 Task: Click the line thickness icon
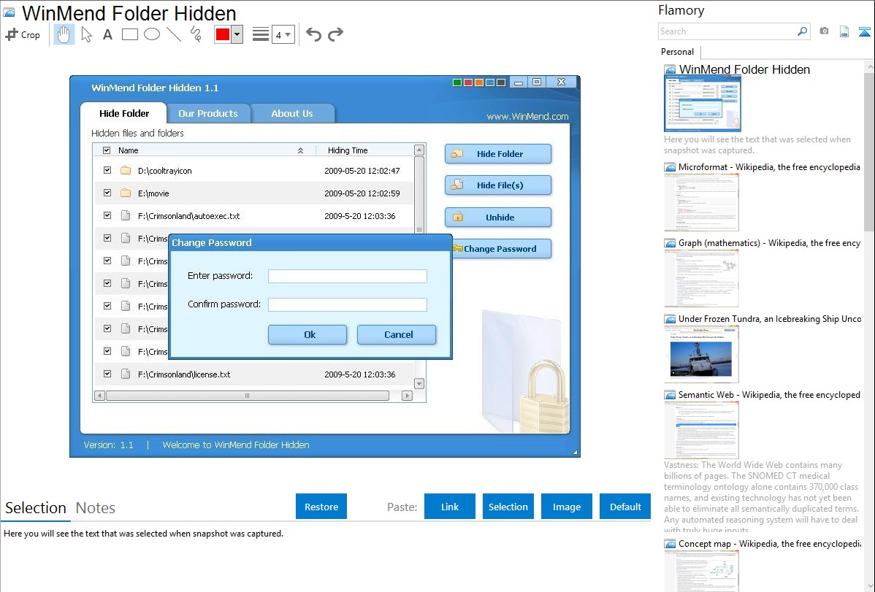[x=260, y=34]
